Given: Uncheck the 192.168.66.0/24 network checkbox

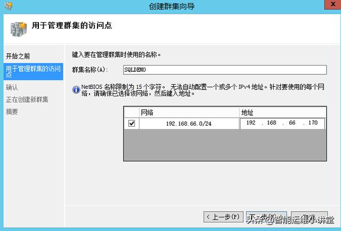Looking at the screenshot, I should tap(132, 123).
